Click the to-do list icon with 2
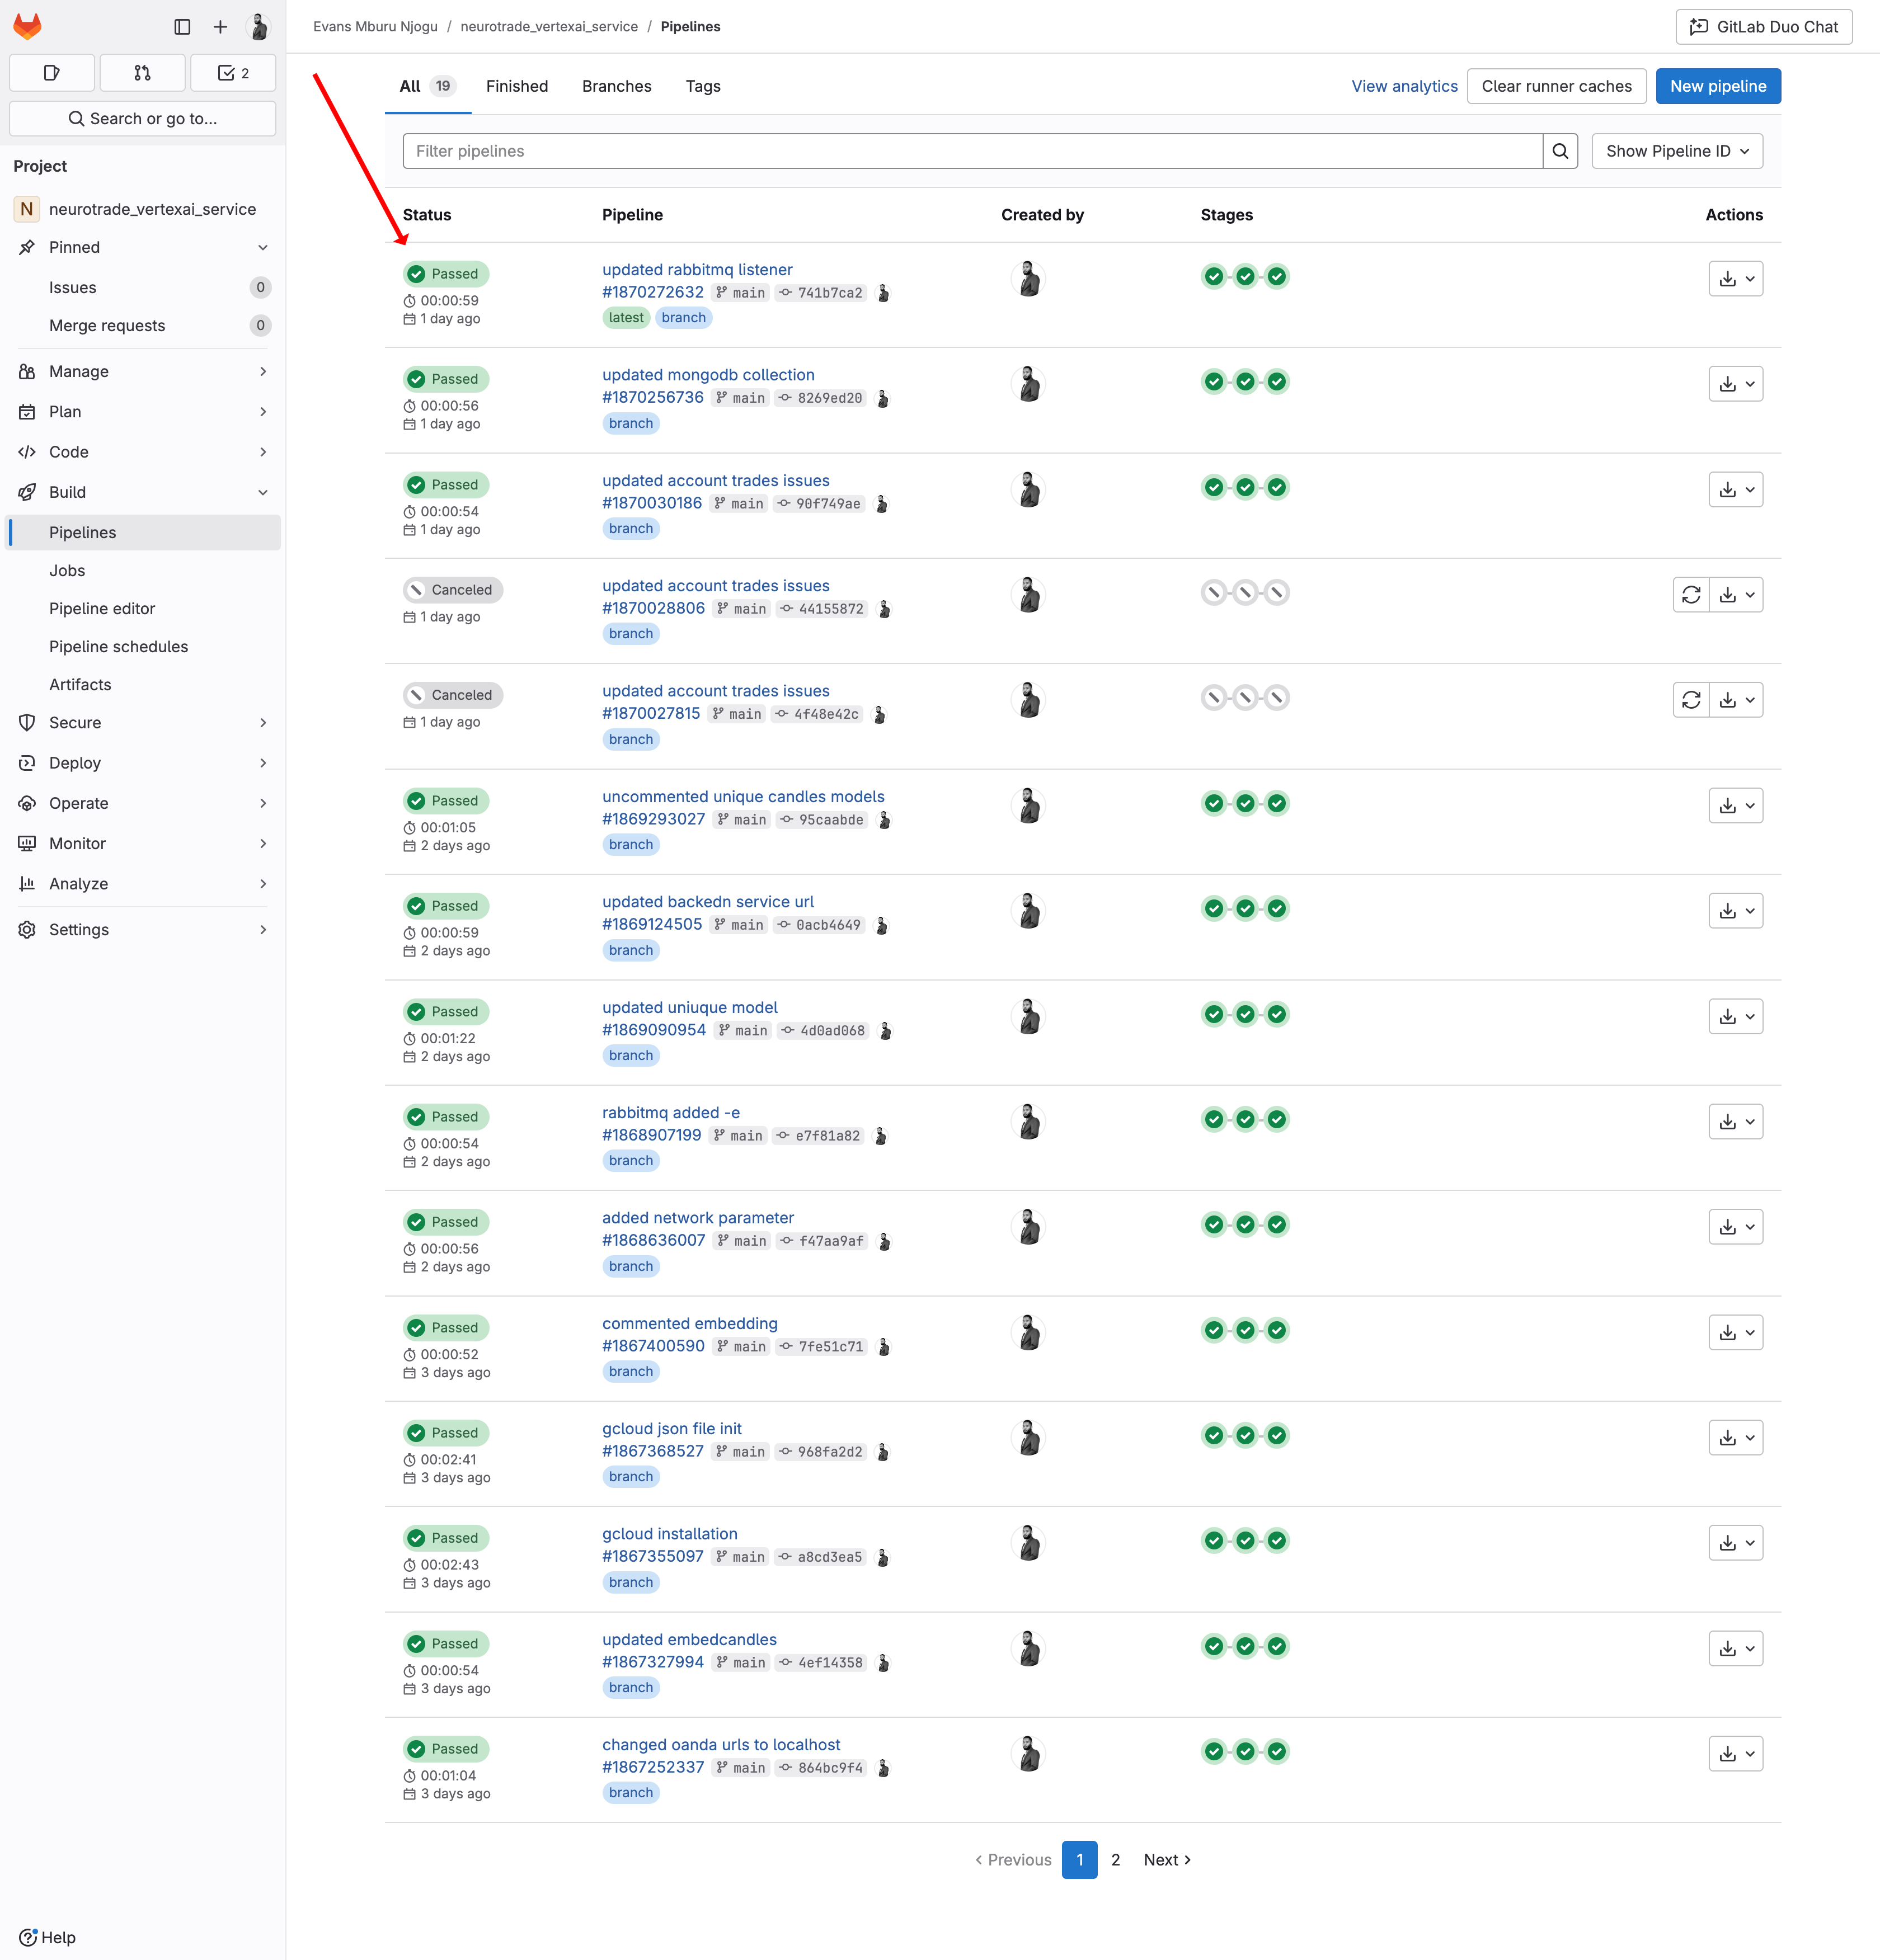Screen dimensions: 1880x1960 coord(233,73)
